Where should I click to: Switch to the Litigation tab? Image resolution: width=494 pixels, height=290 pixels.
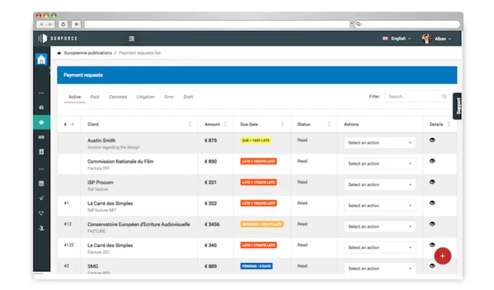point(146,97)
